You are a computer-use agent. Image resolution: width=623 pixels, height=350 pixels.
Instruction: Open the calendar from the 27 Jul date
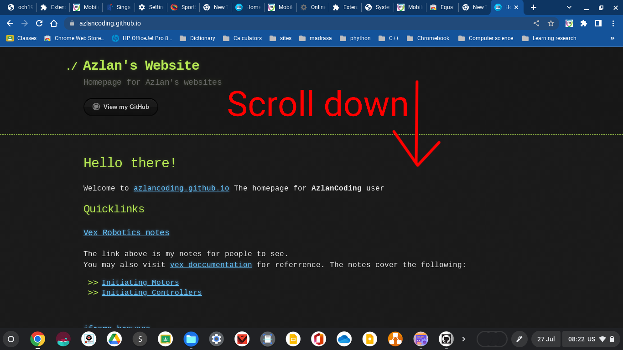click(x=546, y=339)
